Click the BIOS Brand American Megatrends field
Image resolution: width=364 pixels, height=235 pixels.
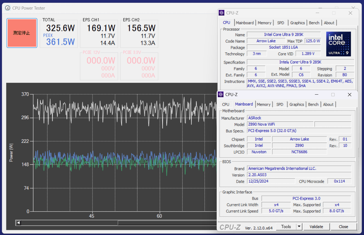pos(299,168)
